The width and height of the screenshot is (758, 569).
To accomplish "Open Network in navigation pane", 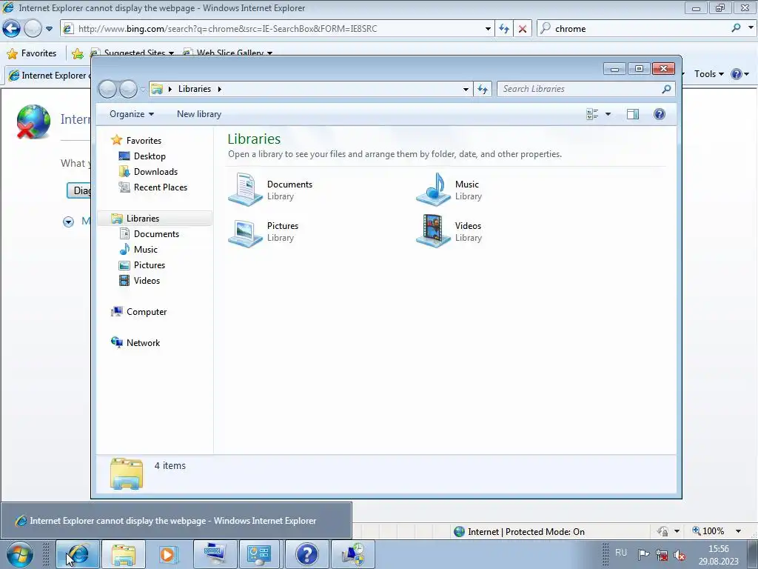I will (x=143, y=342).
